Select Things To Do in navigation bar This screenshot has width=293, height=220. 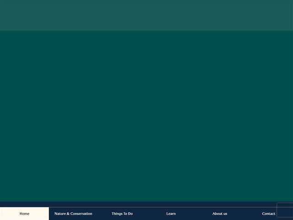(122, 214)
